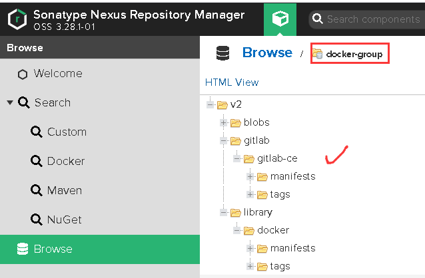This screenshot has height=278, width=425.
Task: Click the Browse database icon in sidebar
Action: (x=23, y=249)
